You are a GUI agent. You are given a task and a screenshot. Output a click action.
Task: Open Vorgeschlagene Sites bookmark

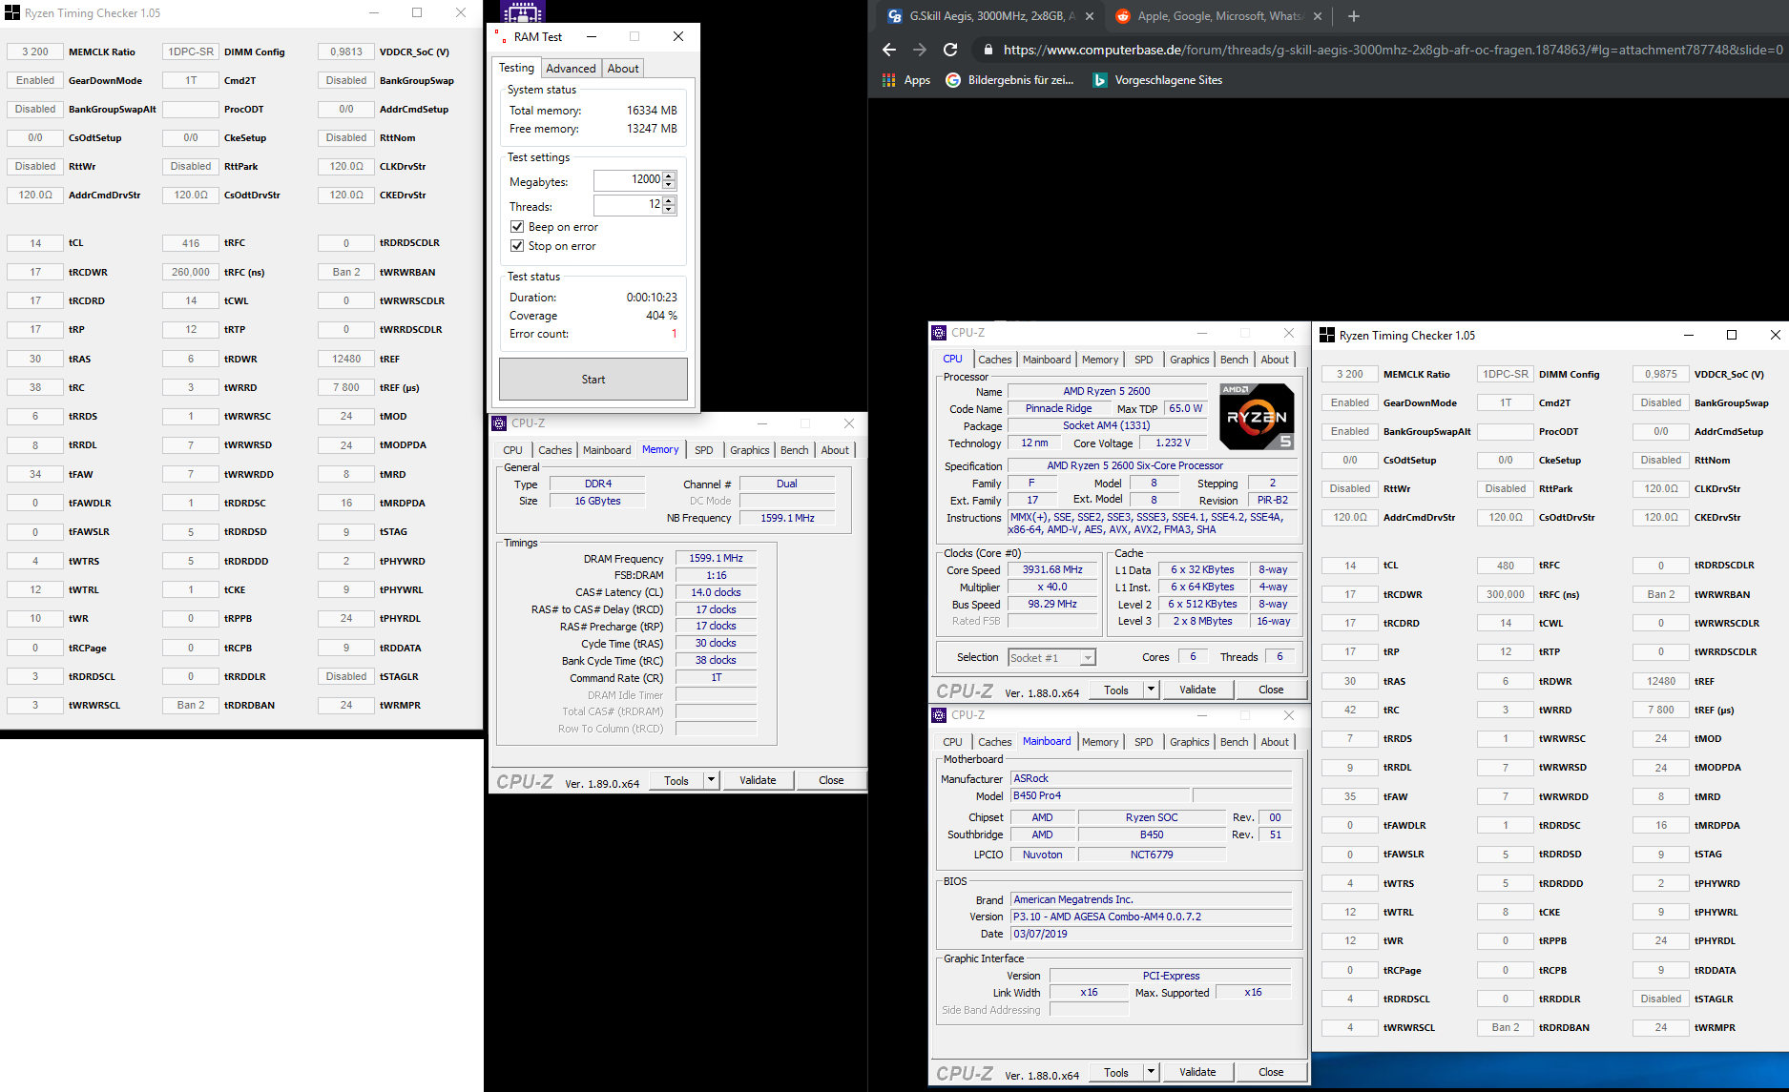[1157, 80]
